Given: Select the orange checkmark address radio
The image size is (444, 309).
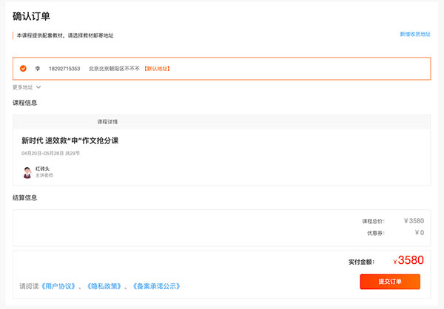Looking at the screenshot, I should [x=23, y=69].
